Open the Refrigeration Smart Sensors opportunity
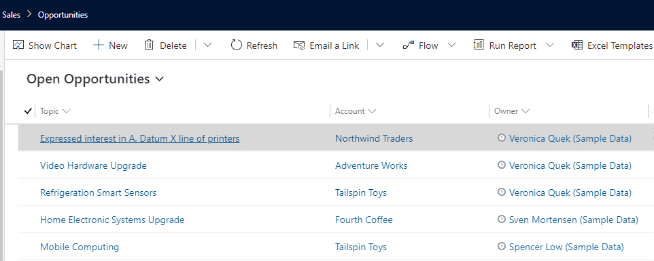654x261 pixels. click(x=98, y=193)
